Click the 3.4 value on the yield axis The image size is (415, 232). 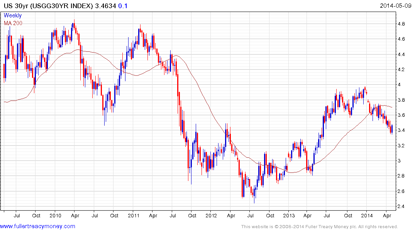[401, 130]
